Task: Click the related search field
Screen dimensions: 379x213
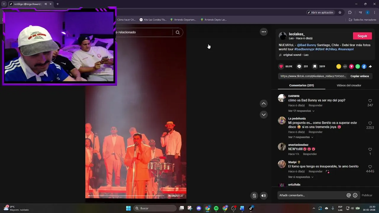Action: coord(144,32)
